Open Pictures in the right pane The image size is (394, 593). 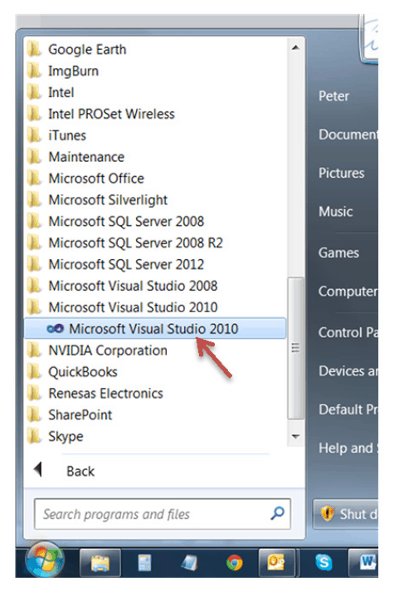click(x=341, y=174)
